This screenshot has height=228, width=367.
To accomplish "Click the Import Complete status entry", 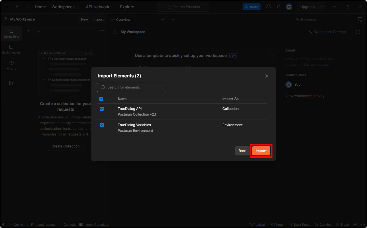I will click(94, 225).
